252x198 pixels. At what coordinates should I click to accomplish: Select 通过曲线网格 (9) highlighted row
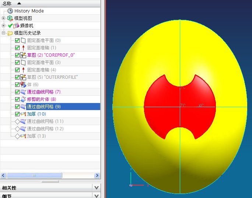click(x=63, y=107)
